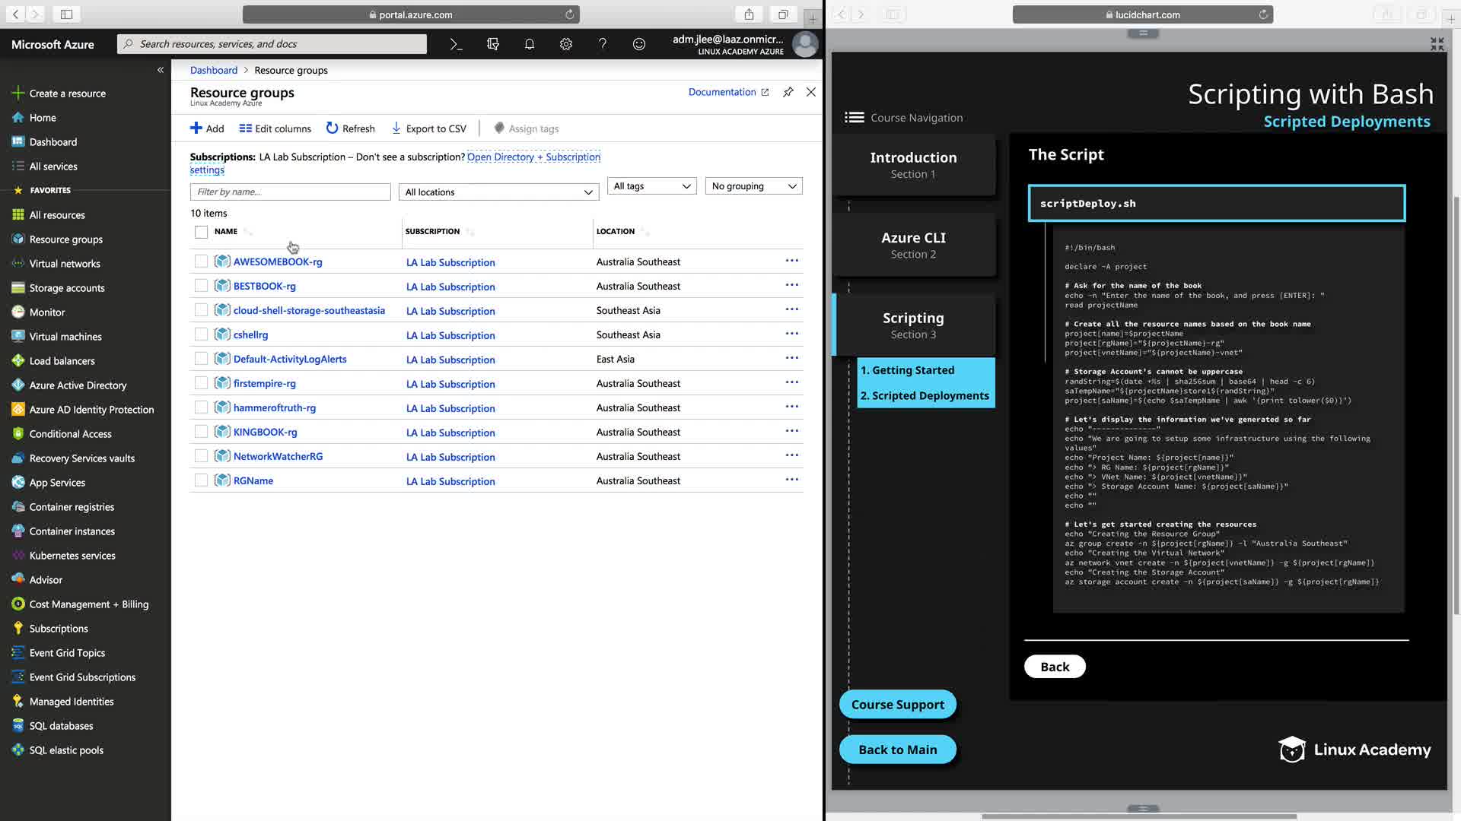This screenshot has height=821, width=1461.
Task: Click the Filter by name field
Action: click(290, 192)
